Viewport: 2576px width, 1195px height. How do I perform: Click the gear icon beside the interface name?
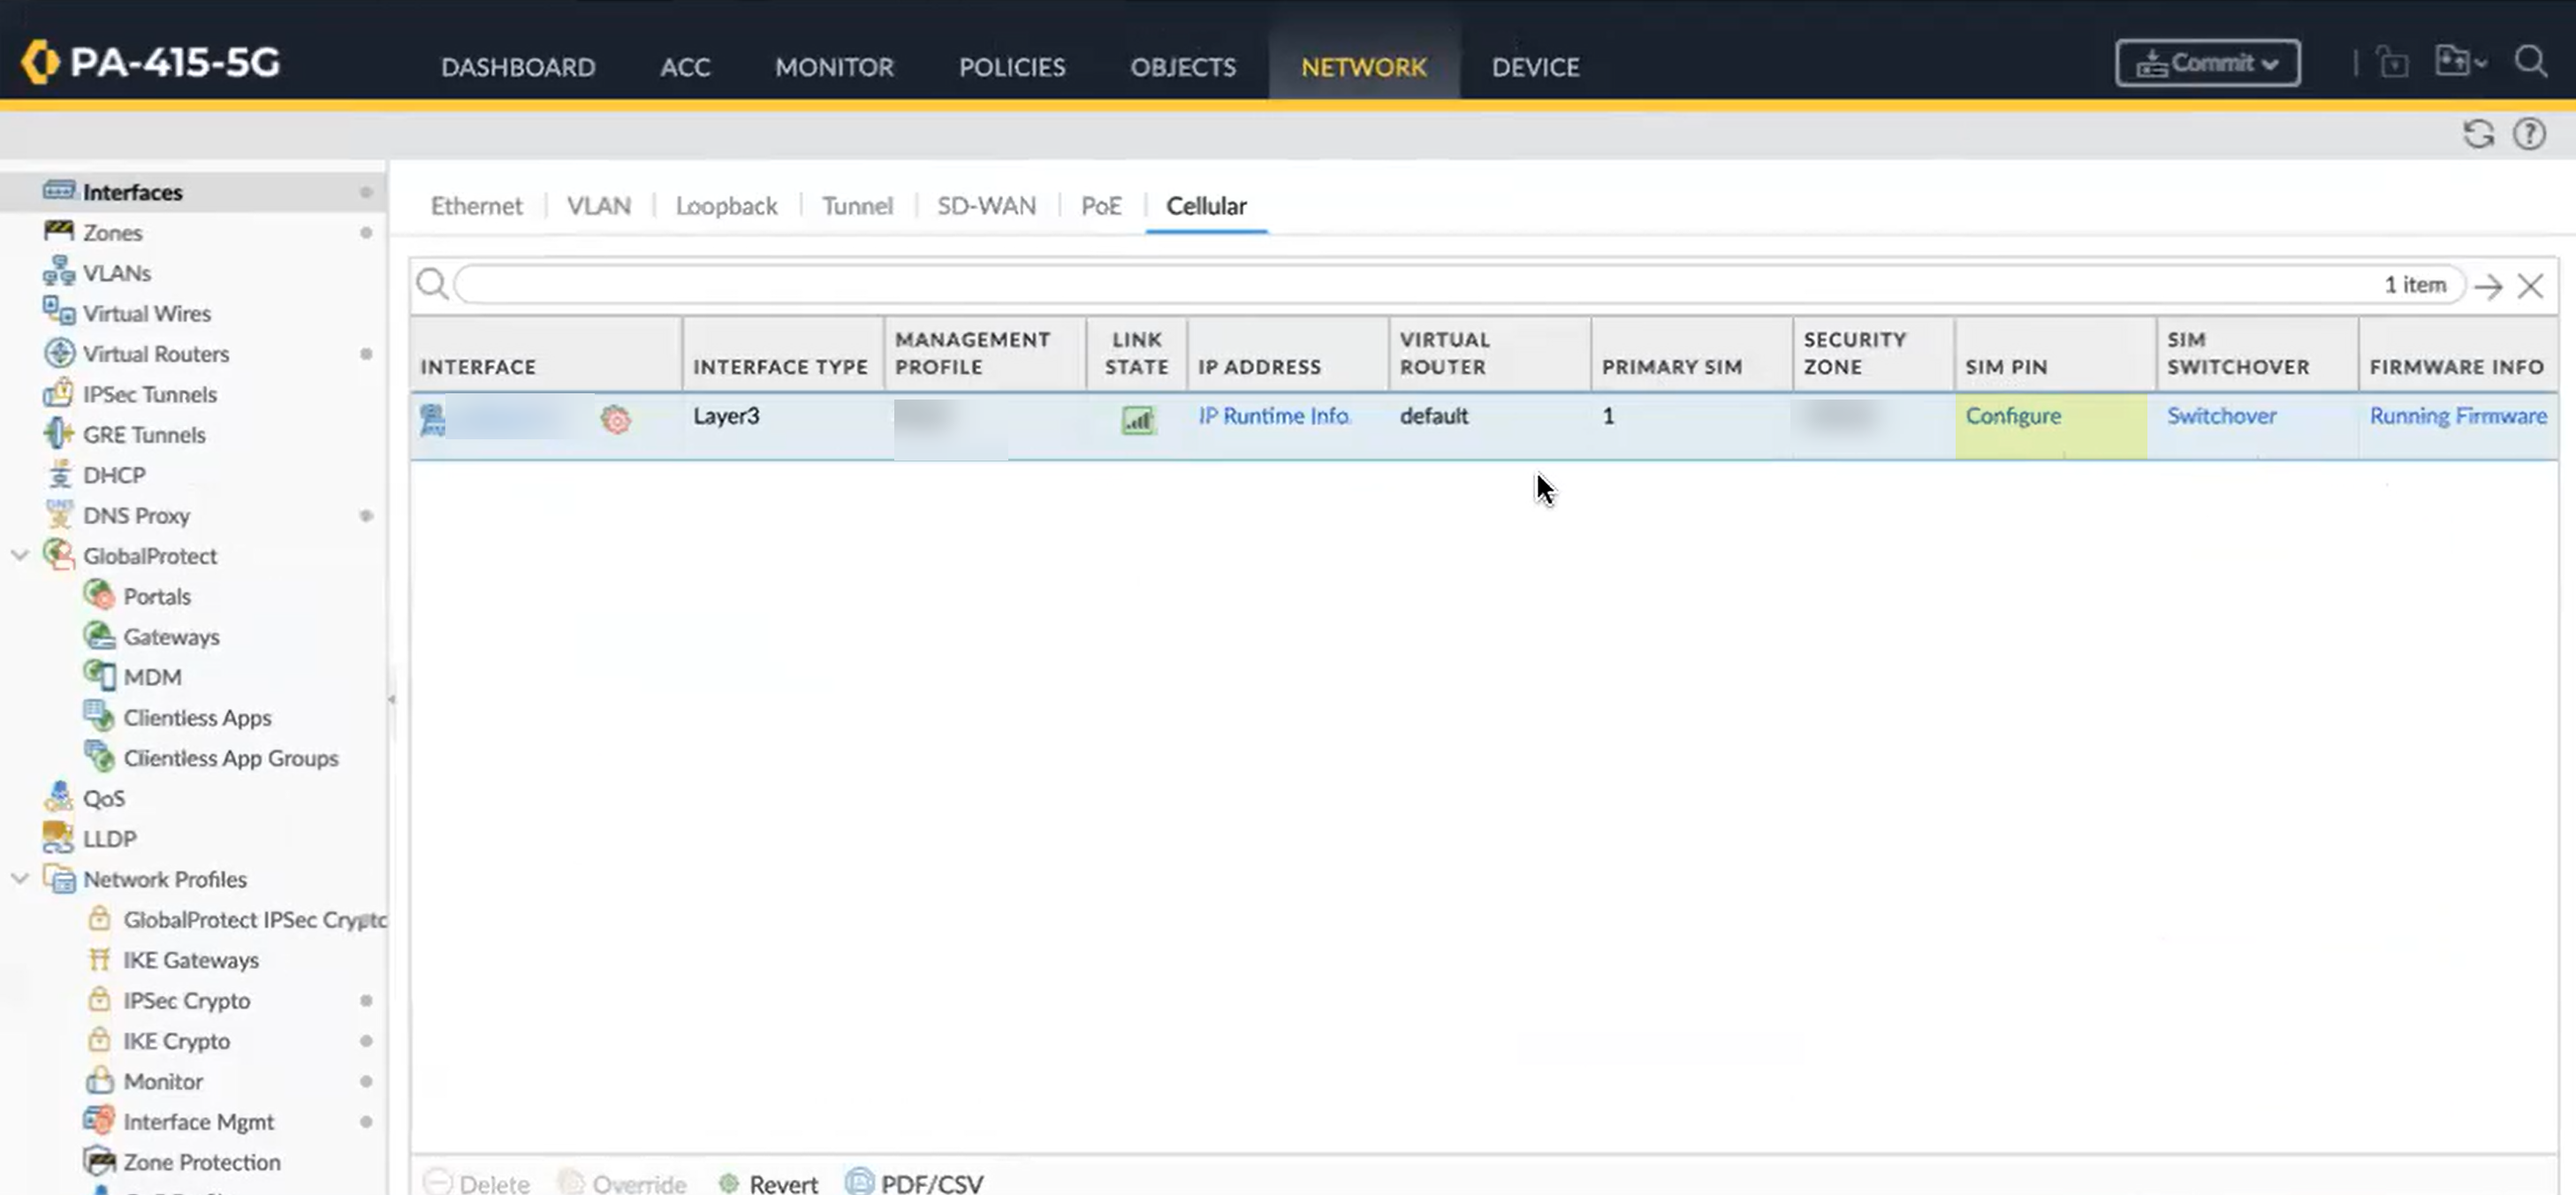(616, 419)
